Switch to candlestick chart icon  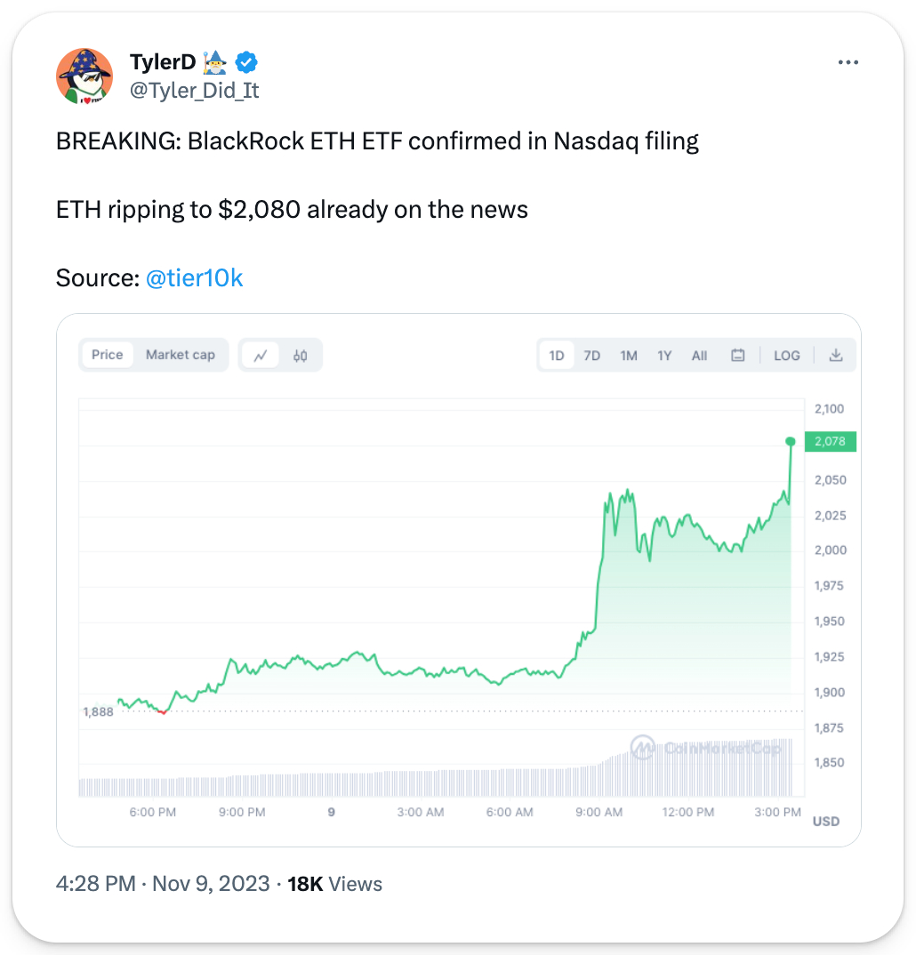(x=301, y=355)
